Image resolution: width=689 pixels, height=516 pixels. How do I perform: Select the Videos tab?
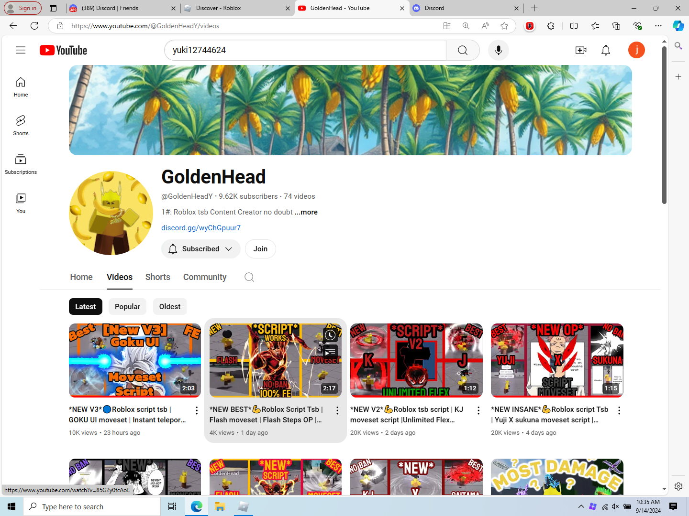[x=120, y=277]
